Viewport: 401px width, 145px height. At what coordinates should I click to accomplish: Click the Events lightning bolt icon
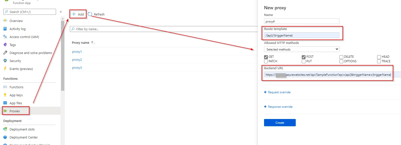[5, 69]
